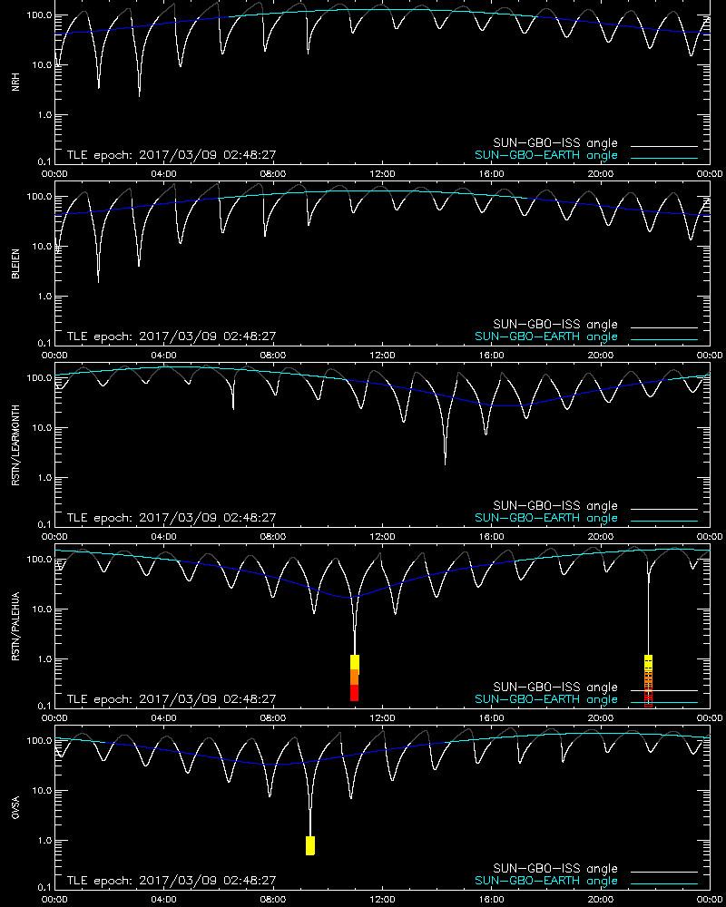
Task: Click SUN-GBO-EARTH angle legend in OVSA panel
Action: [x=546, y=881]
